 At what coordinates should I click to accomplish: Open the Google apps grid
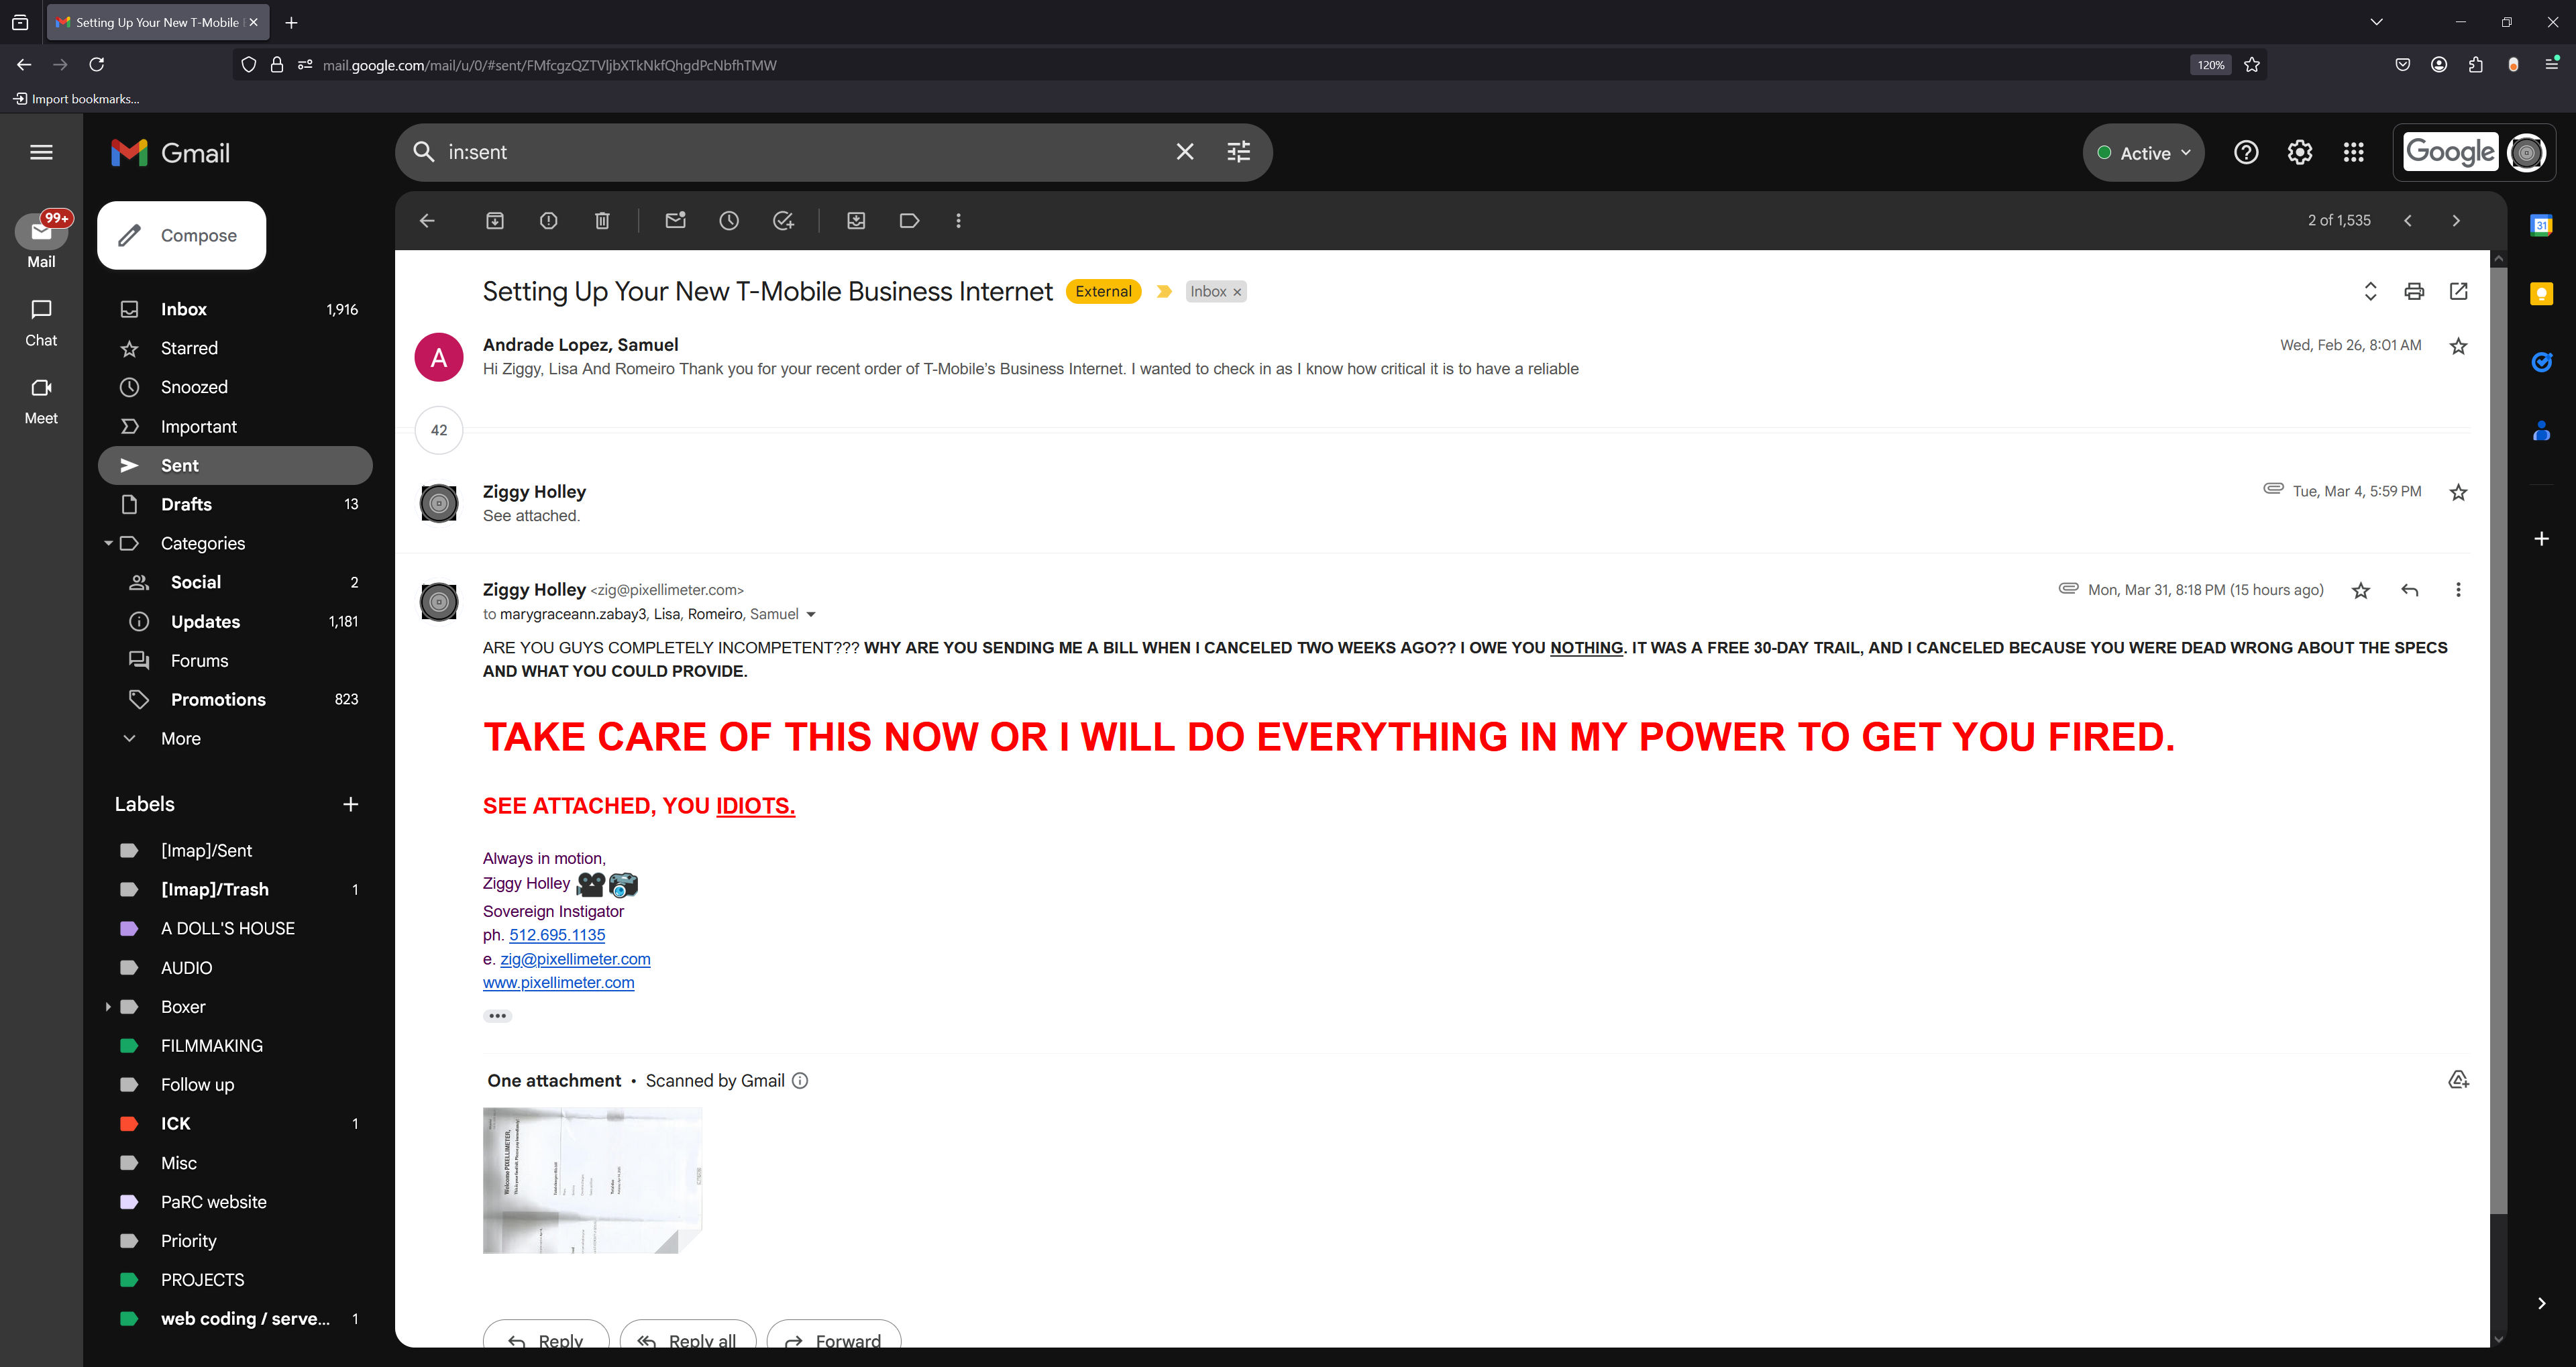coord(2354,152)
